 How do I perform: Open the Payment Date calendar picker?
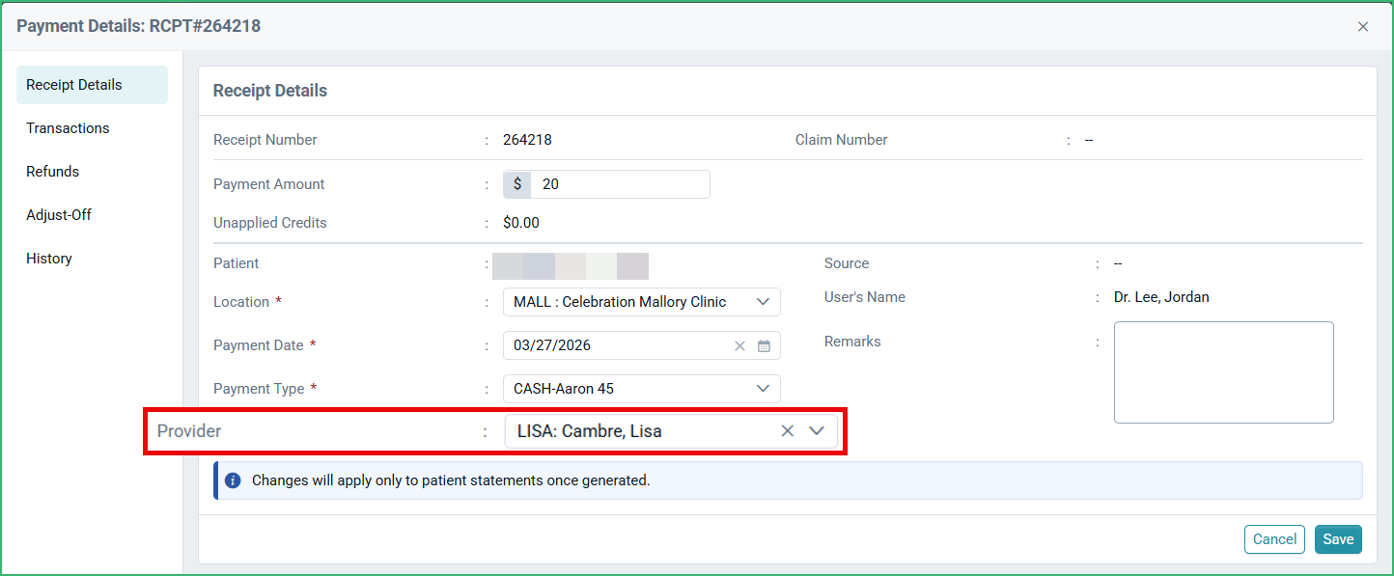coord(764,345)
